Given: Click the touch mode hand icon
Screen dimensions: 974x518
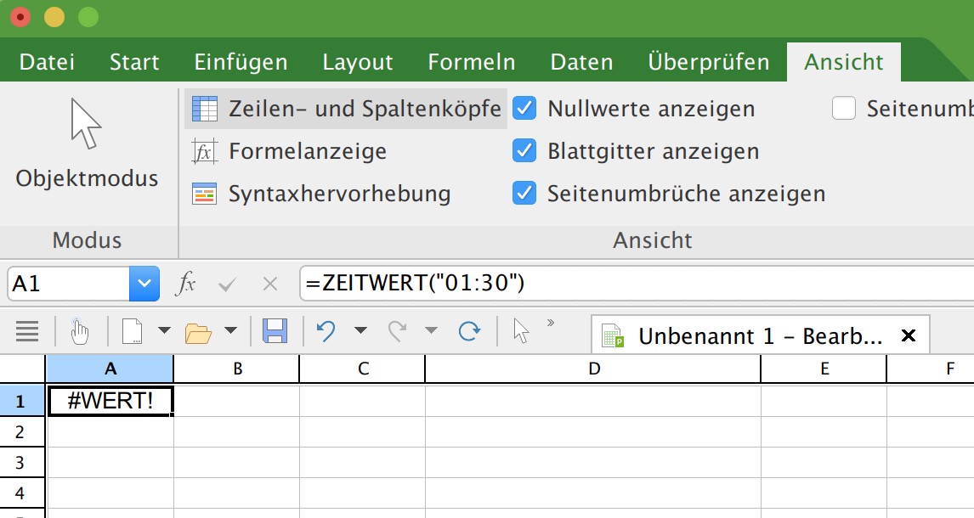Looking at the screenshot, I should coord(80,331).
